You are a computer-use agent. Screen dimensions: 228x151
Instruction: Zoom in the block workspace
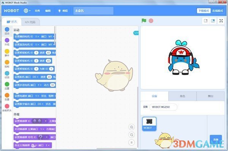[x=131, y=127]
